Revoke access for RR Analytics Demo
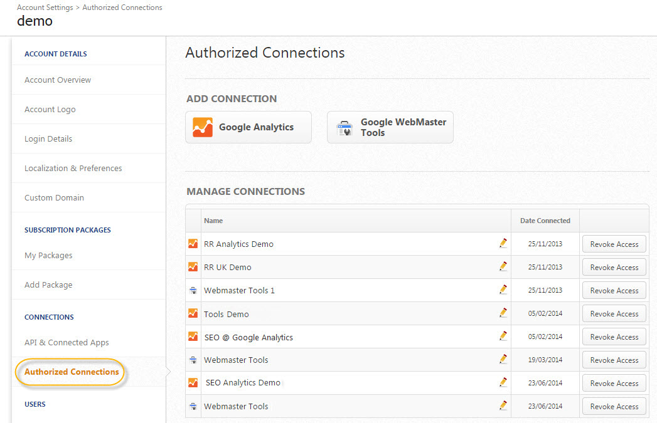 pyautogui.click(x=614, y=244)
